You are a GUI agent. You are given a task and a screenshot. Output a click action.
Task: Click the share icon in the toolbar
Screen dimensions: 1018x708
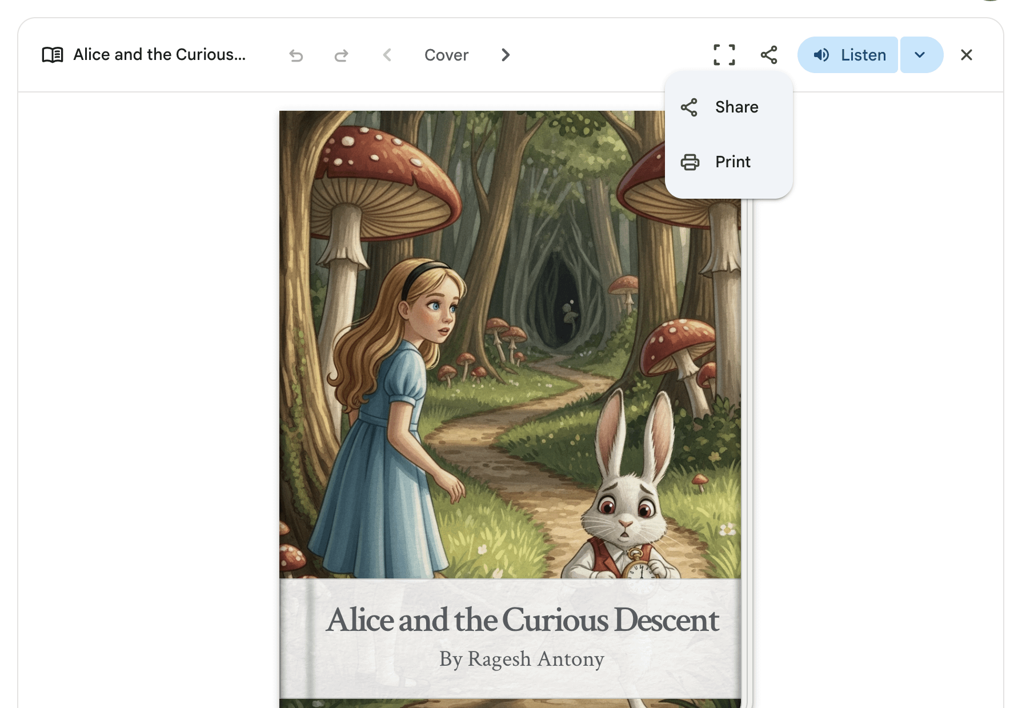(x=769, y=55)
